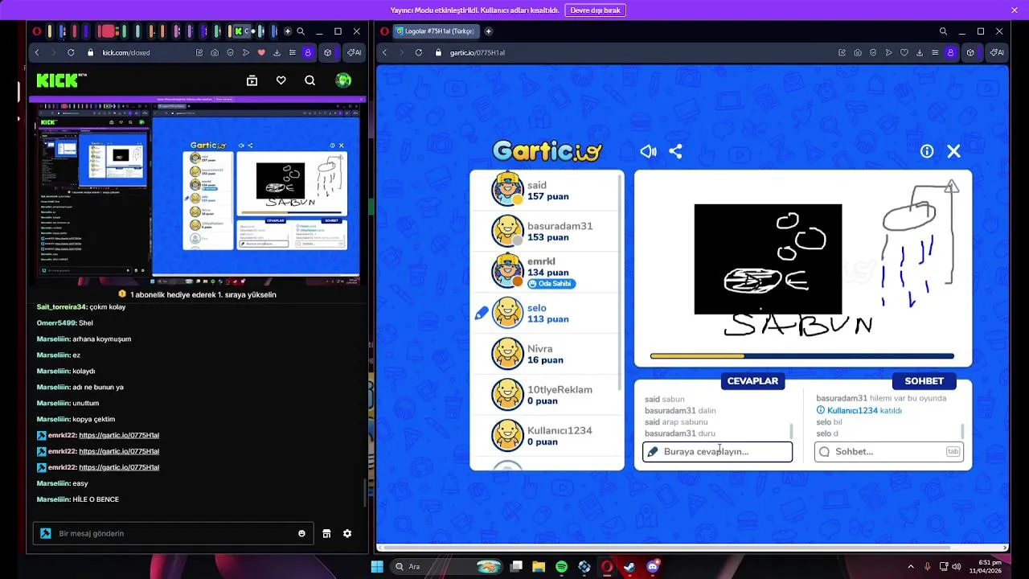Select player selo with 113 puan
Screen dimensions: 1029x579
click(547, 313)
